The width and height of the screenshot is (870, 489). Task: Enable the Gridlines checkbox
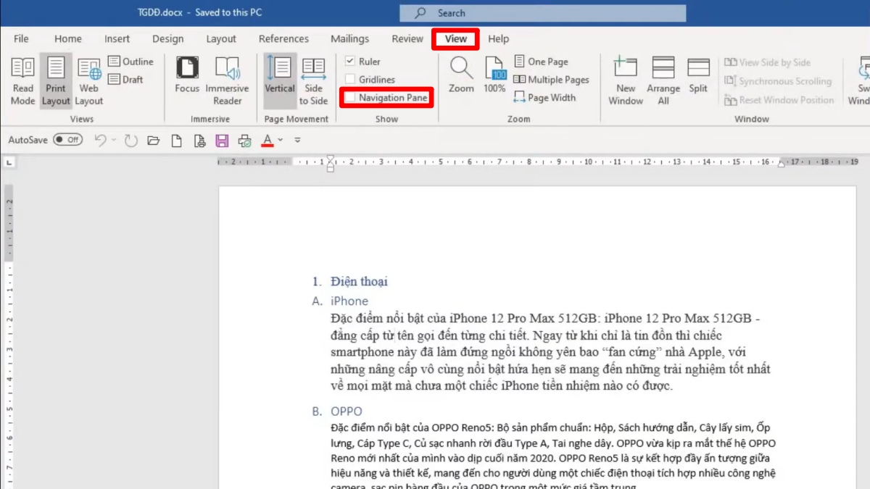click(x=350, y=79)
